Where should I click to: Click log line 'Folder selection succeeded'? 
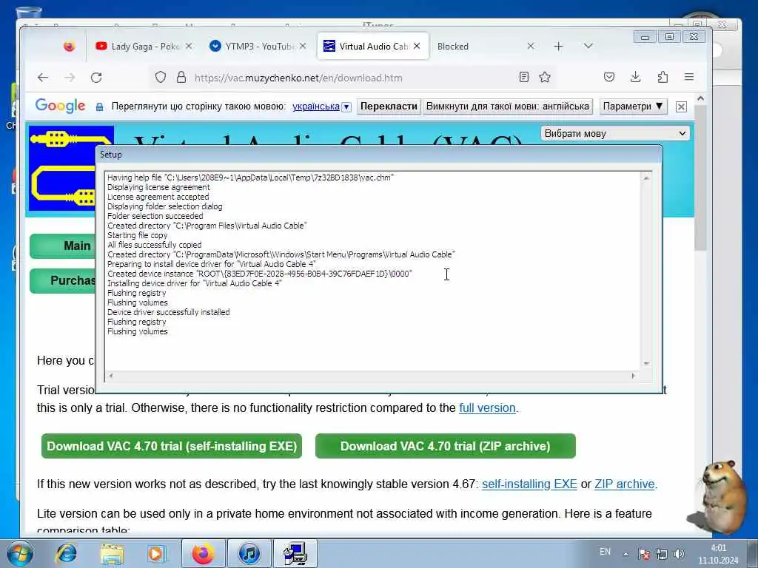pyautogui.click(x=155, y=216)
